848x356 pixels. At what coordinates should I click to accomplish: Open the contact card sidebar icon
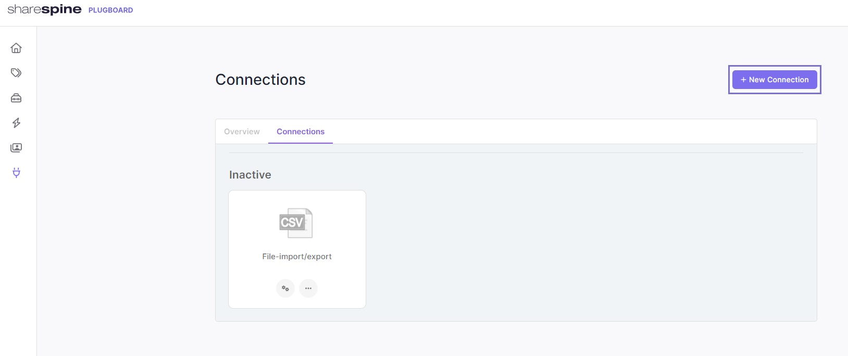16,148
